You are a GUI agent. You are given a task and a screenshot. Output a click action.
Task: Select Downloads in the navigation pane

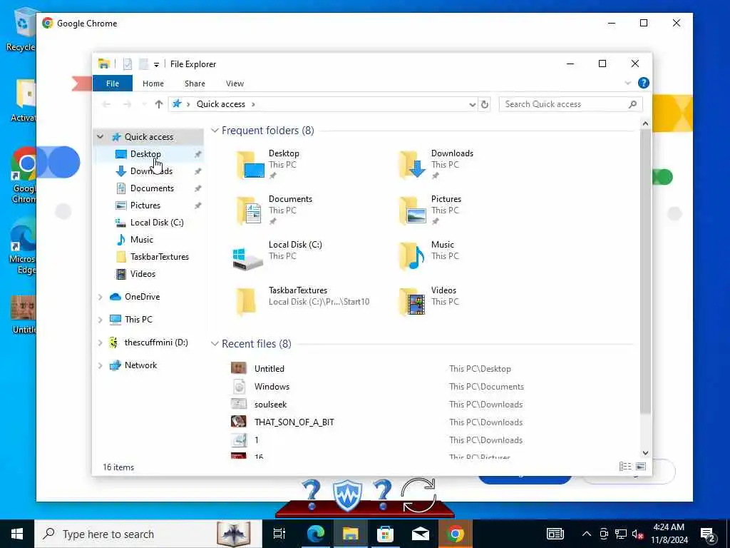tap(151, 171)
